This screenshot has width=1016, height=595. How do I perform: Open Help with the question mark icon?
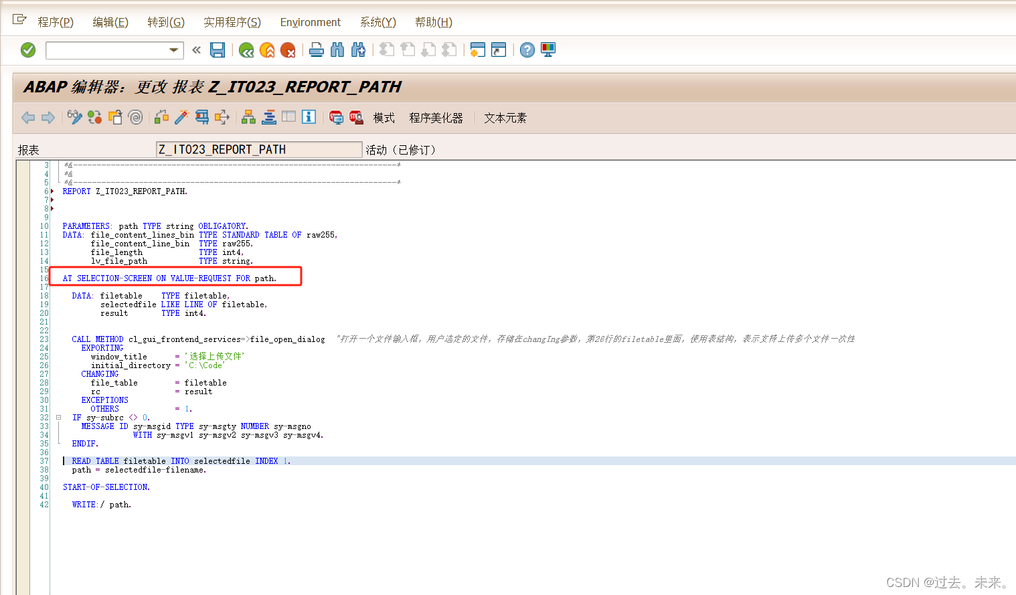pos(527,50)
